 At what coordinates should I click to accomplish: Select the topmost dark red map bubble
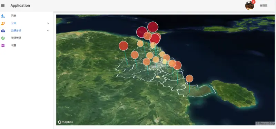point(153,27)
